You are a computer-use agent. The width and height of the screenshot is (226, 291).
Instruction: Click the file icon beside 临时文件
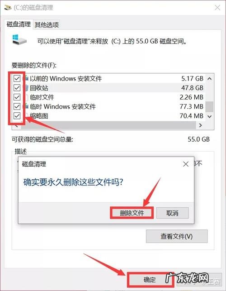pyautogui.click(x=26, y=97)
